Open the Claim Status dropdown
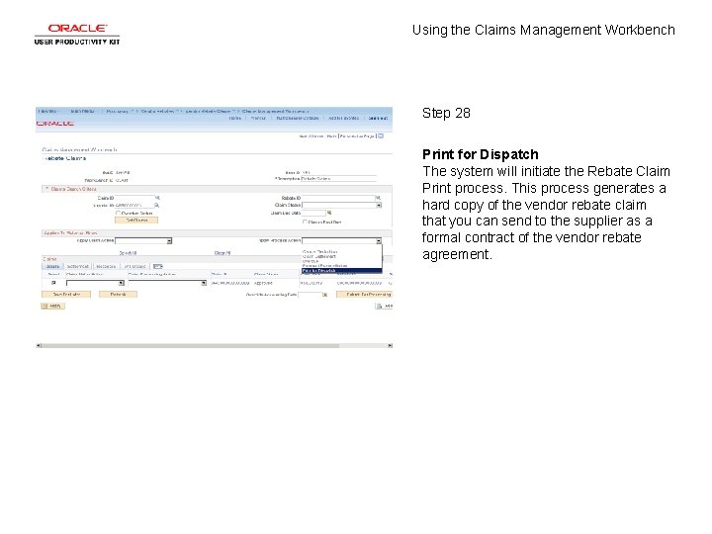 pos(341,206)
